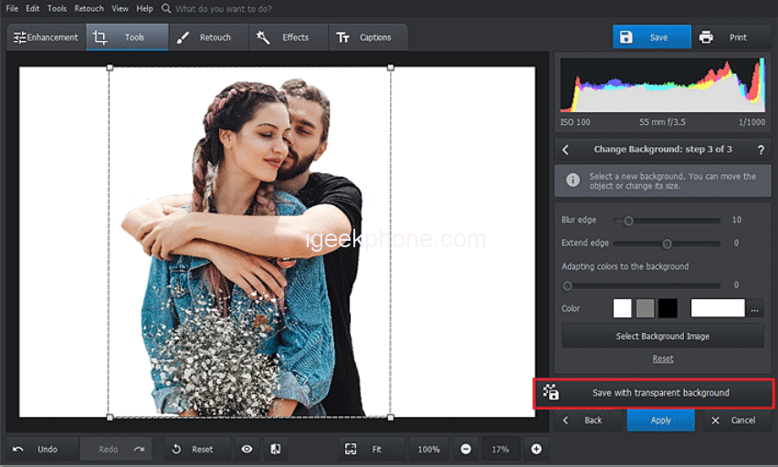Go back using the step header arrow
Viewport: 778px width, 467px height.
click(565, 150)
